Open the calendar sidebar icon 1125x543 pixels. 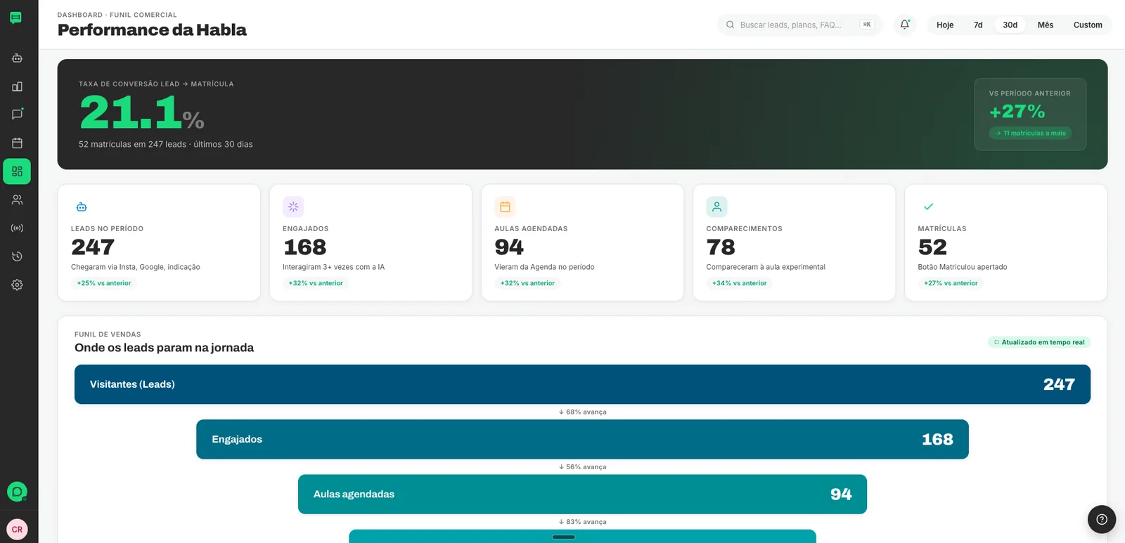(18, 143)
